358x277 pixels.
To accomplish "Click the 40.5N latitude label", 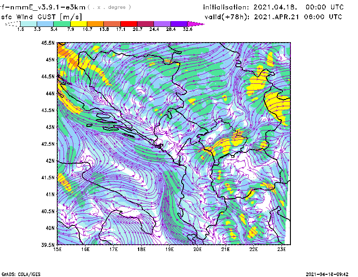I will tap(48, 212).
